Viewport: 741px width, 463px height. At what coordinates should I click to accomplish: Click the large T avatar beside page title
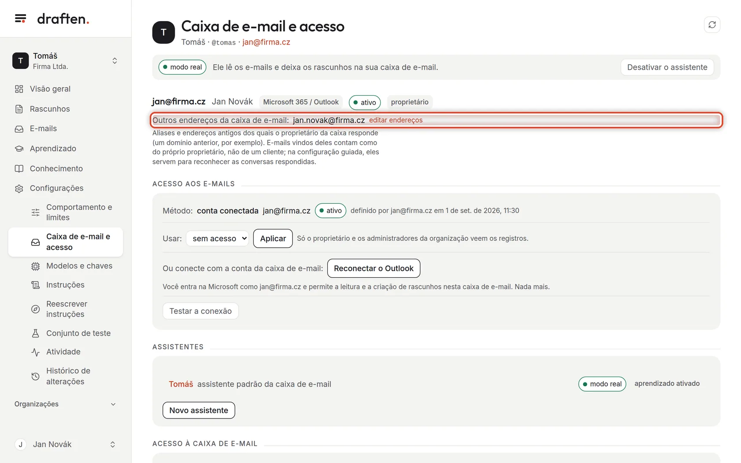[164, 32]
